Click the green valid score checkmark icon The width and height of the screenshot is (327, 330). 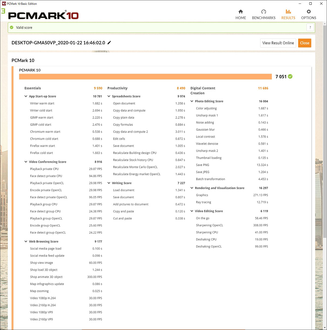coord(12,28)
